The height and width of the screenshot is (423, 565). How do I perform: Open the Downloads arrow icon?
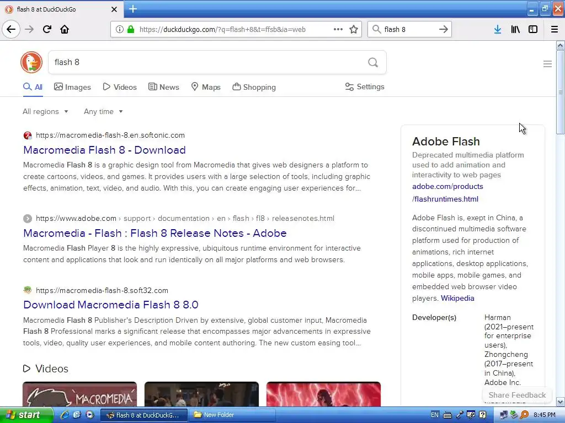click(x=498, y=29)
